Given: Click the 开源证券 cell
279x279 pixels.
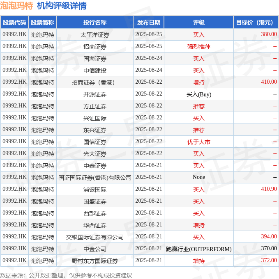Looking at the screenshot, I should [95, 94].
